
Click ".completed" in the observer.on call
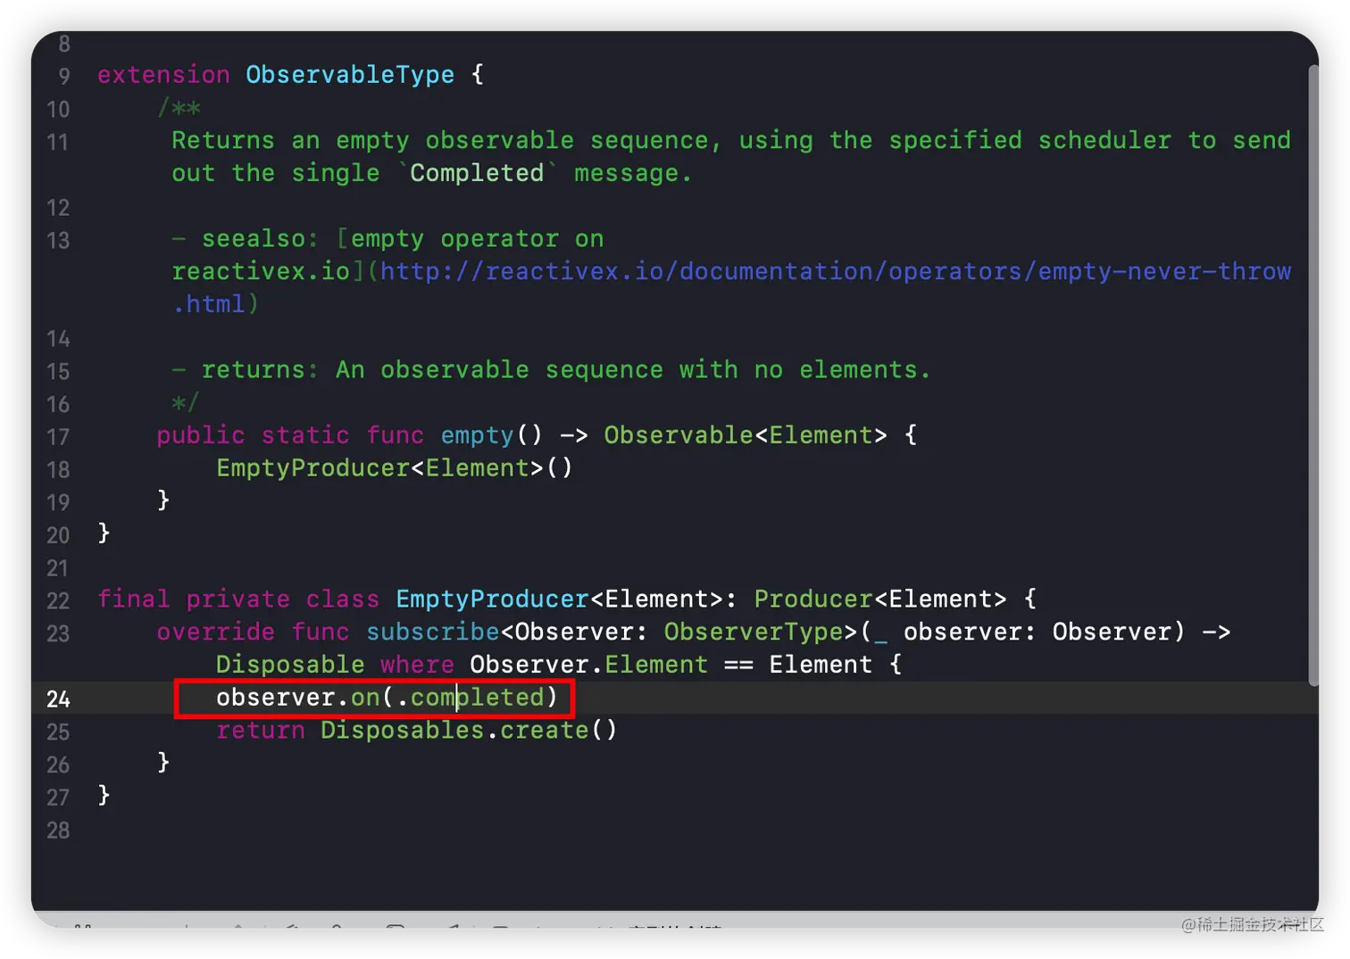(471, 698)
